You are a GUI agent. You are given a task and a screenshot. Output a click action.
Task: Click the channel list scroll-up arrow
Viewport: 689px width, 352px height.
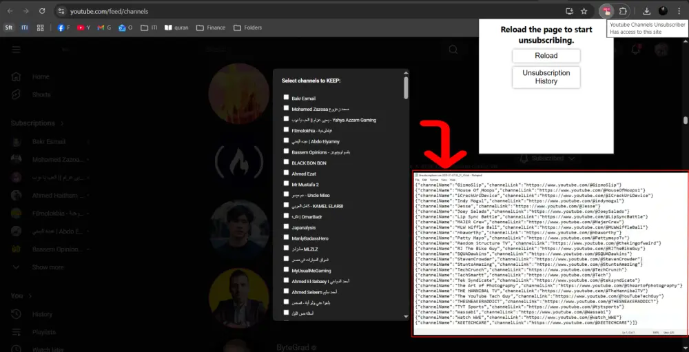click(406, 73)
